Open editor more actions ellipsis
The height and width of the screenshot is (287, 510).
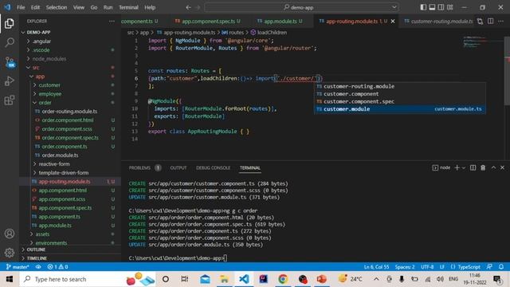(501, 22)
